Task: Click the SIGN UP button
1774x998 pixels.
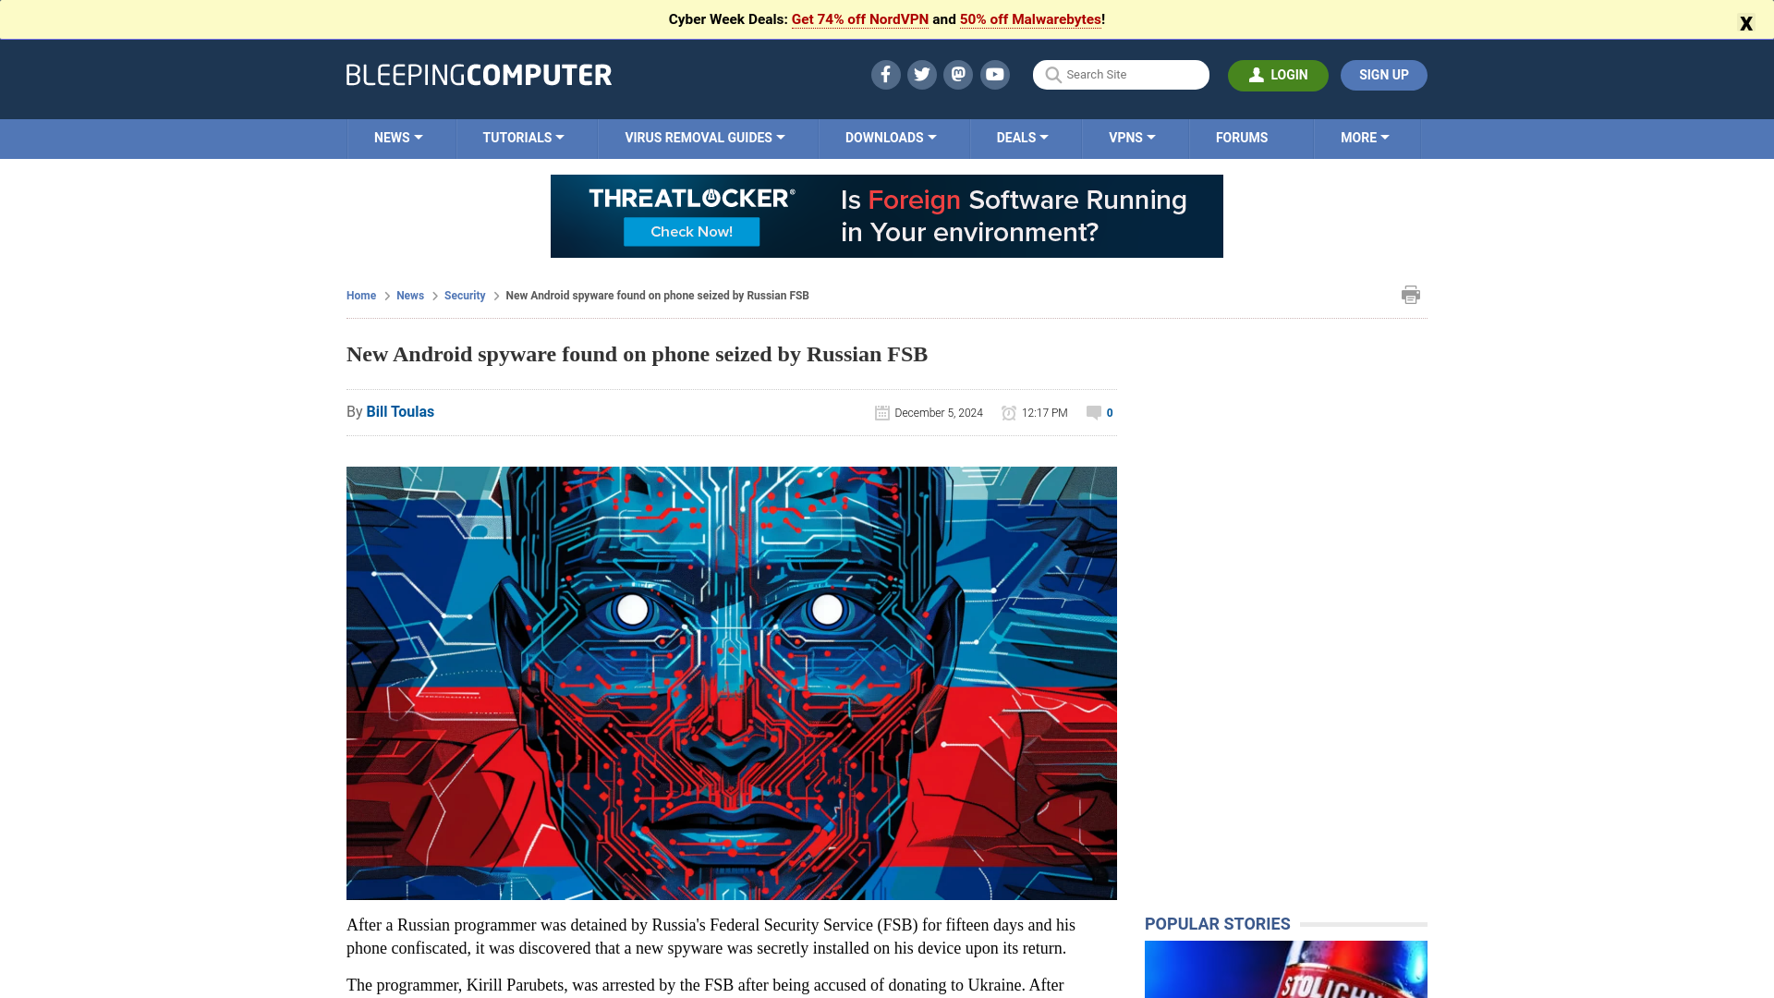Action: [1383, 74]
